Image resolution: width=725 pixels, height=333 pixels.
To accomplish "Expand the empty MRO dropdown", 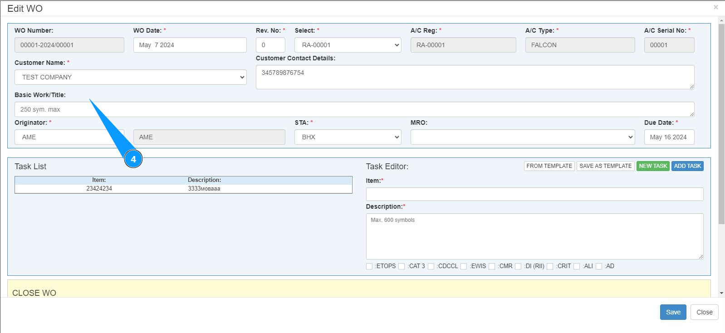I will click(522, 137).
